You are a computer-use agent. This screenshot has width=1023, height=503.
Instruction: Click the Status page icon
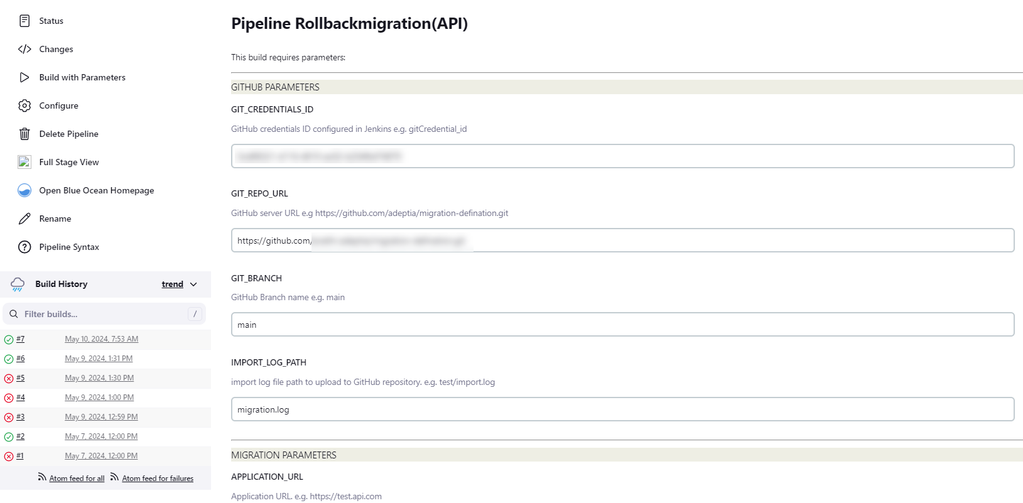[x=24, y=21]
